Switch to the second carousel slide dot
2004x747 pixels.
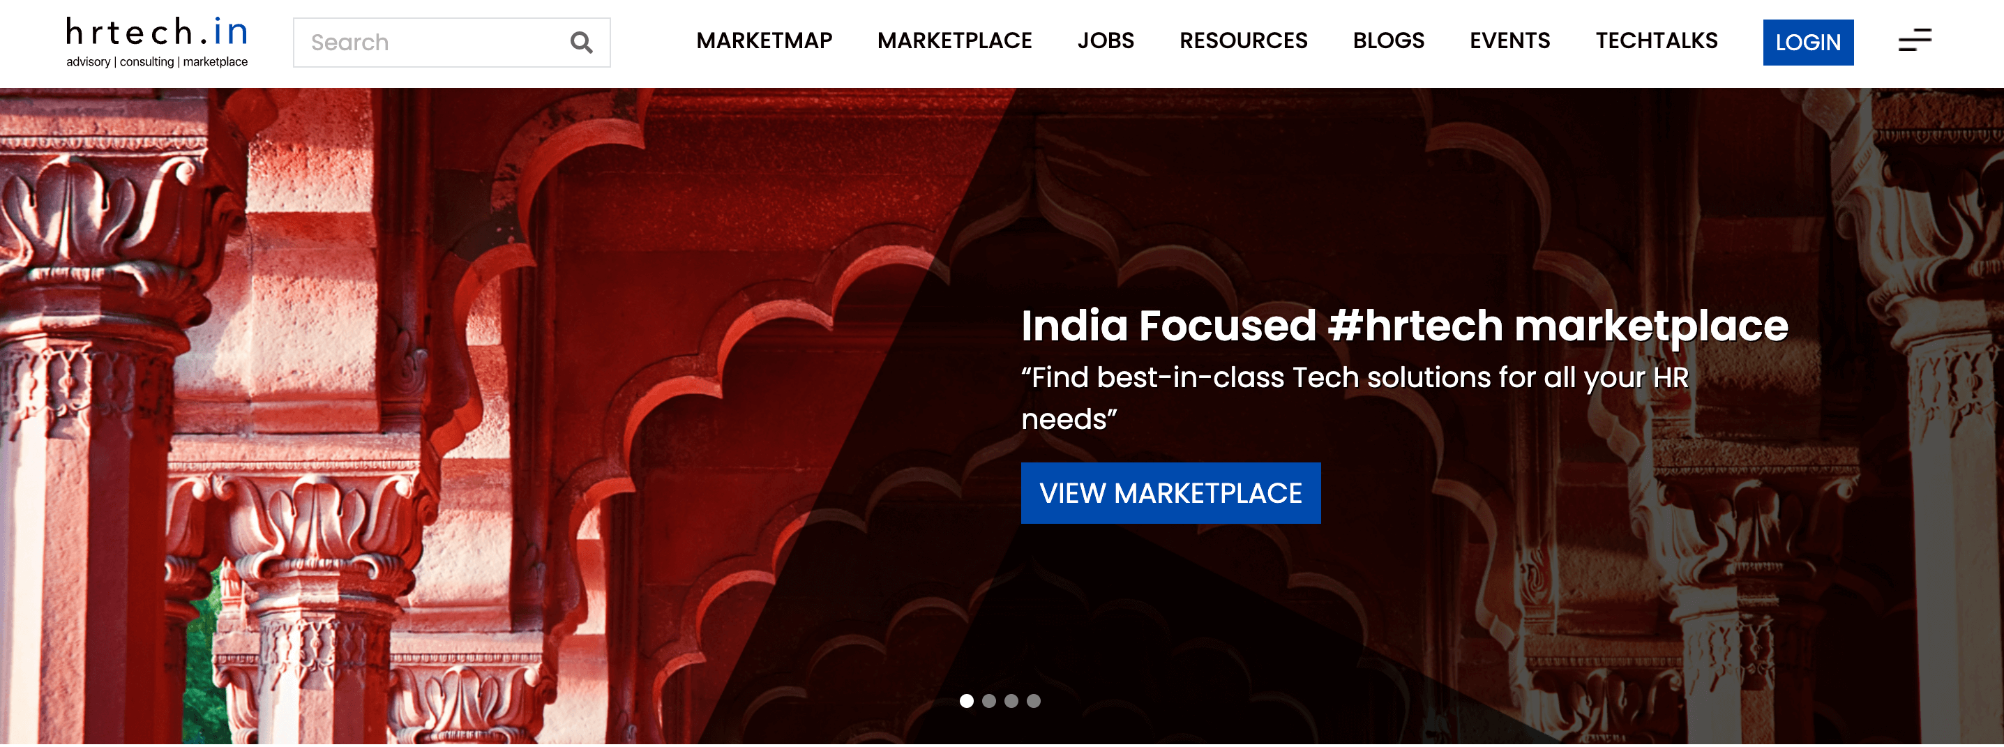(x=989, y=701)
